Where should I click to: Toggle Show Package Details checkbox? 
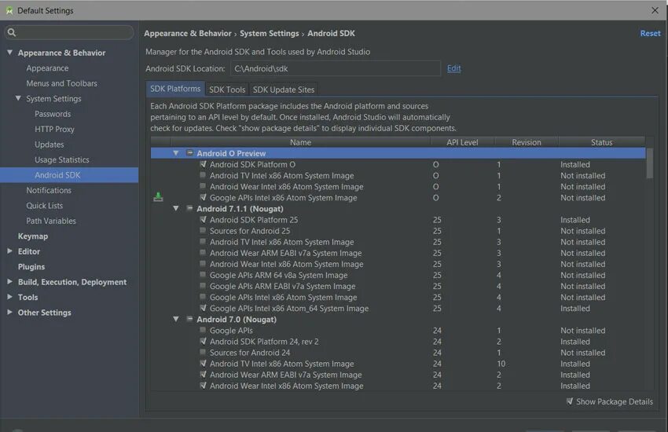pos(570,401)
